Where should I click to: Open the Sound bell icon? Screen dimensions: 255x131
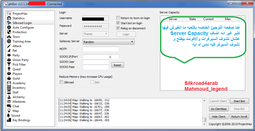[x=8, y=116]
